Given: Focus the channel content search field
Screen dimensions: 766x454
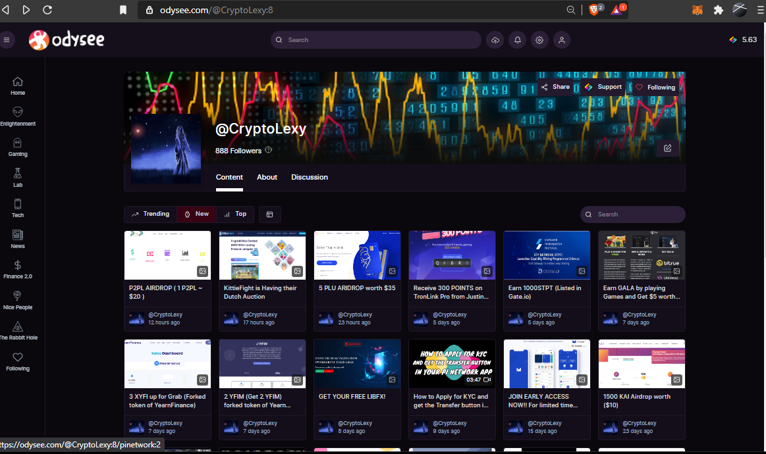Looking at the screenshot, I should pos(633,214).
